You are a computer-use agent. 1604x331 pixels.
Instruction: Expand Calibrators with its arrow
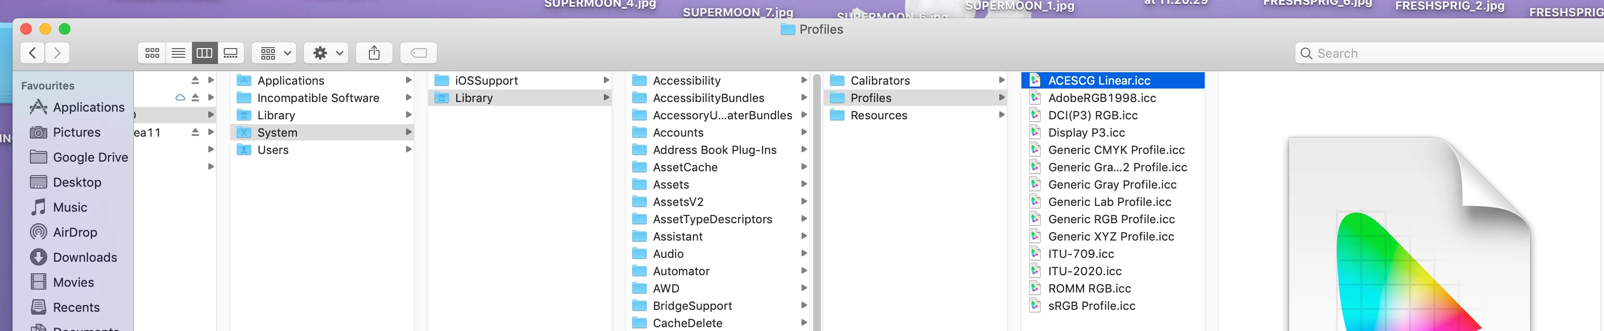click(1001, 80)
